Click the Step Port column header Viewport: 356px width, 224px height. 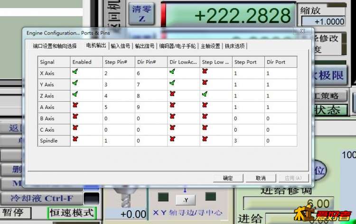pyautogui.click(x=248, y=62)
